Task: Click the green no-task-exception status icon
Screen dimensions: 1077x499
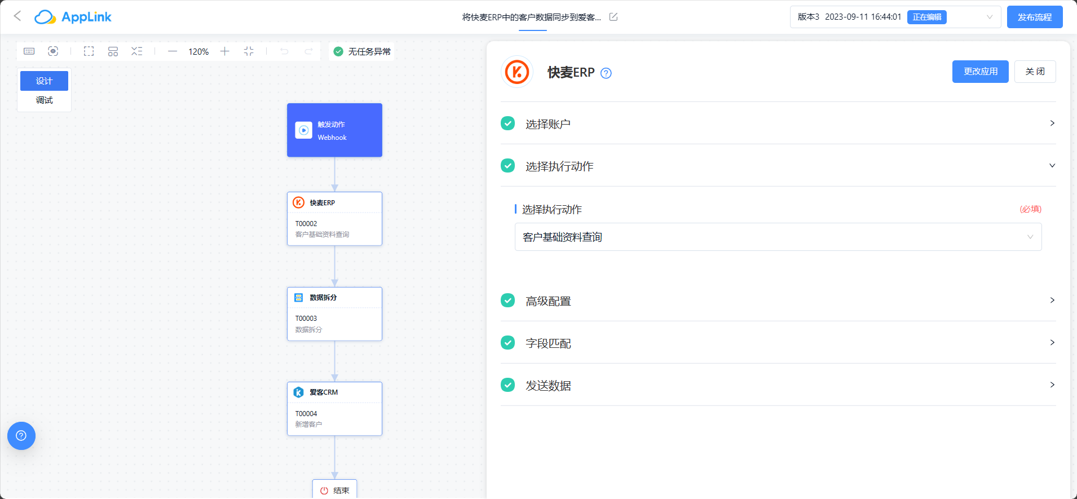Action: tap(338, 51)
